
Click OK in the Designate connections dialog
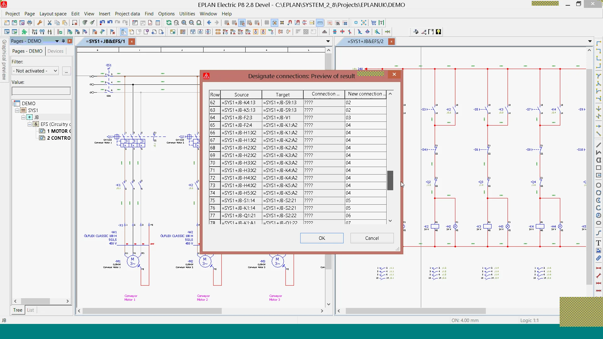pyautogui.click(x=322, y=238)
